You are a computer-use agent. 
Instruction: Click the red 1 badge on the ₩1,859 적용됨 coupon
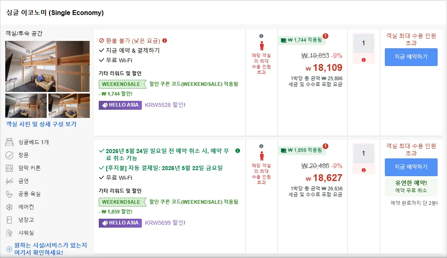point(325,146)
